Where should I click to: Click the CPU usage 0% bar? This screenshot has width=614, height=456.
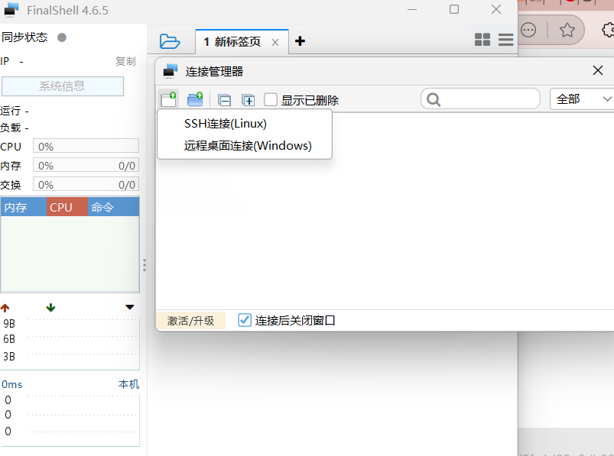coord(86,145)
